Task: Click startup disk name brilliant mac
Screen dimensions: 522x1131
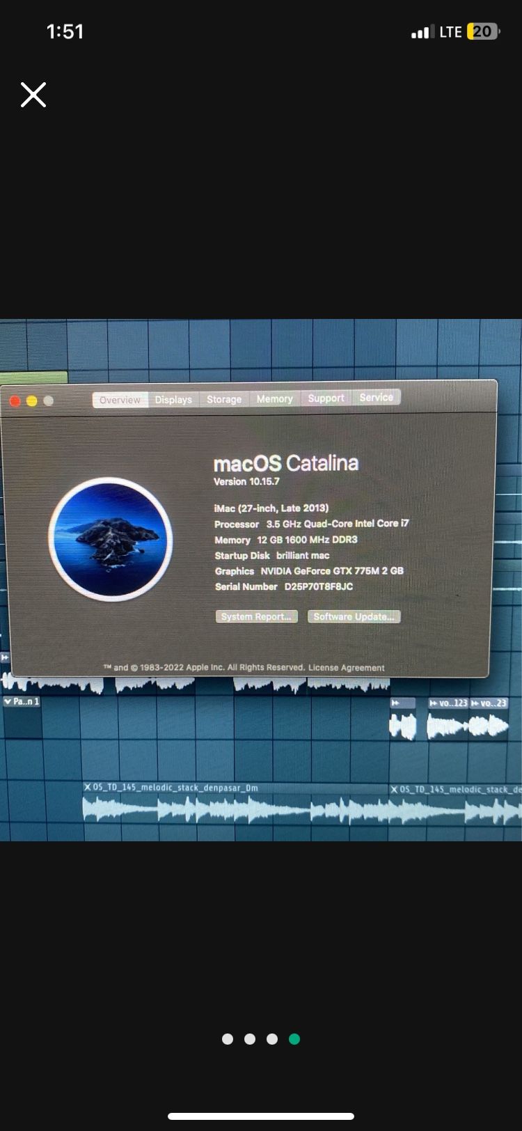Action: (303, 555)
